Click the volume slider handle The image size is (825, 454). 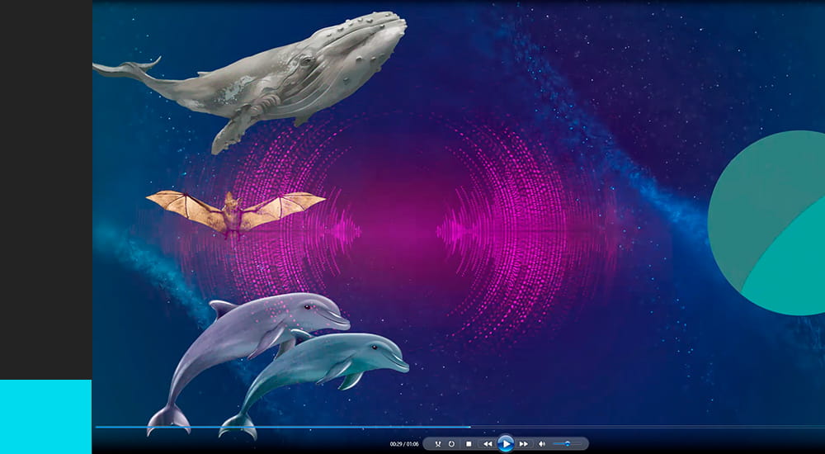point(568,444)
